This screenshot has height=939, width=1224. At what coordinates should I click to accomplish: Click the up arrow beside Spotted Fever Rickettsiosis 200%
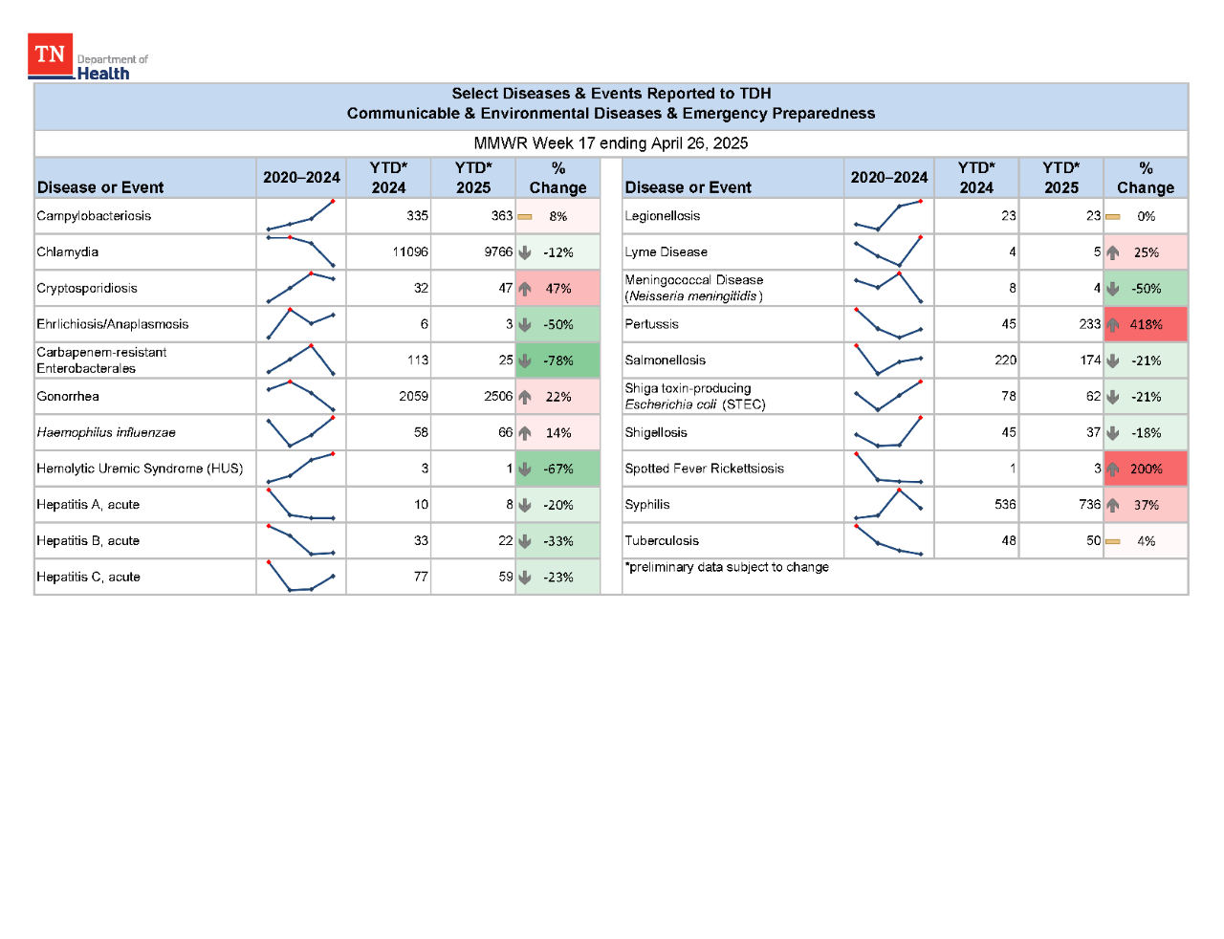(x=1113, y=469)
